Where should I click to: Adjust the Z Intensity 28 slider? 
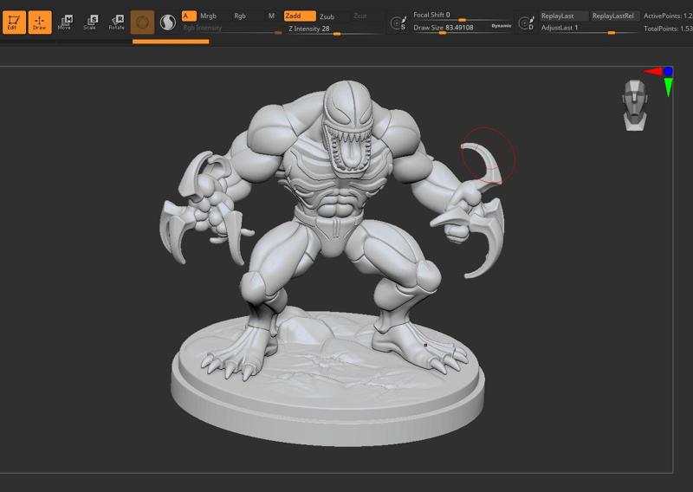point(334,29)
